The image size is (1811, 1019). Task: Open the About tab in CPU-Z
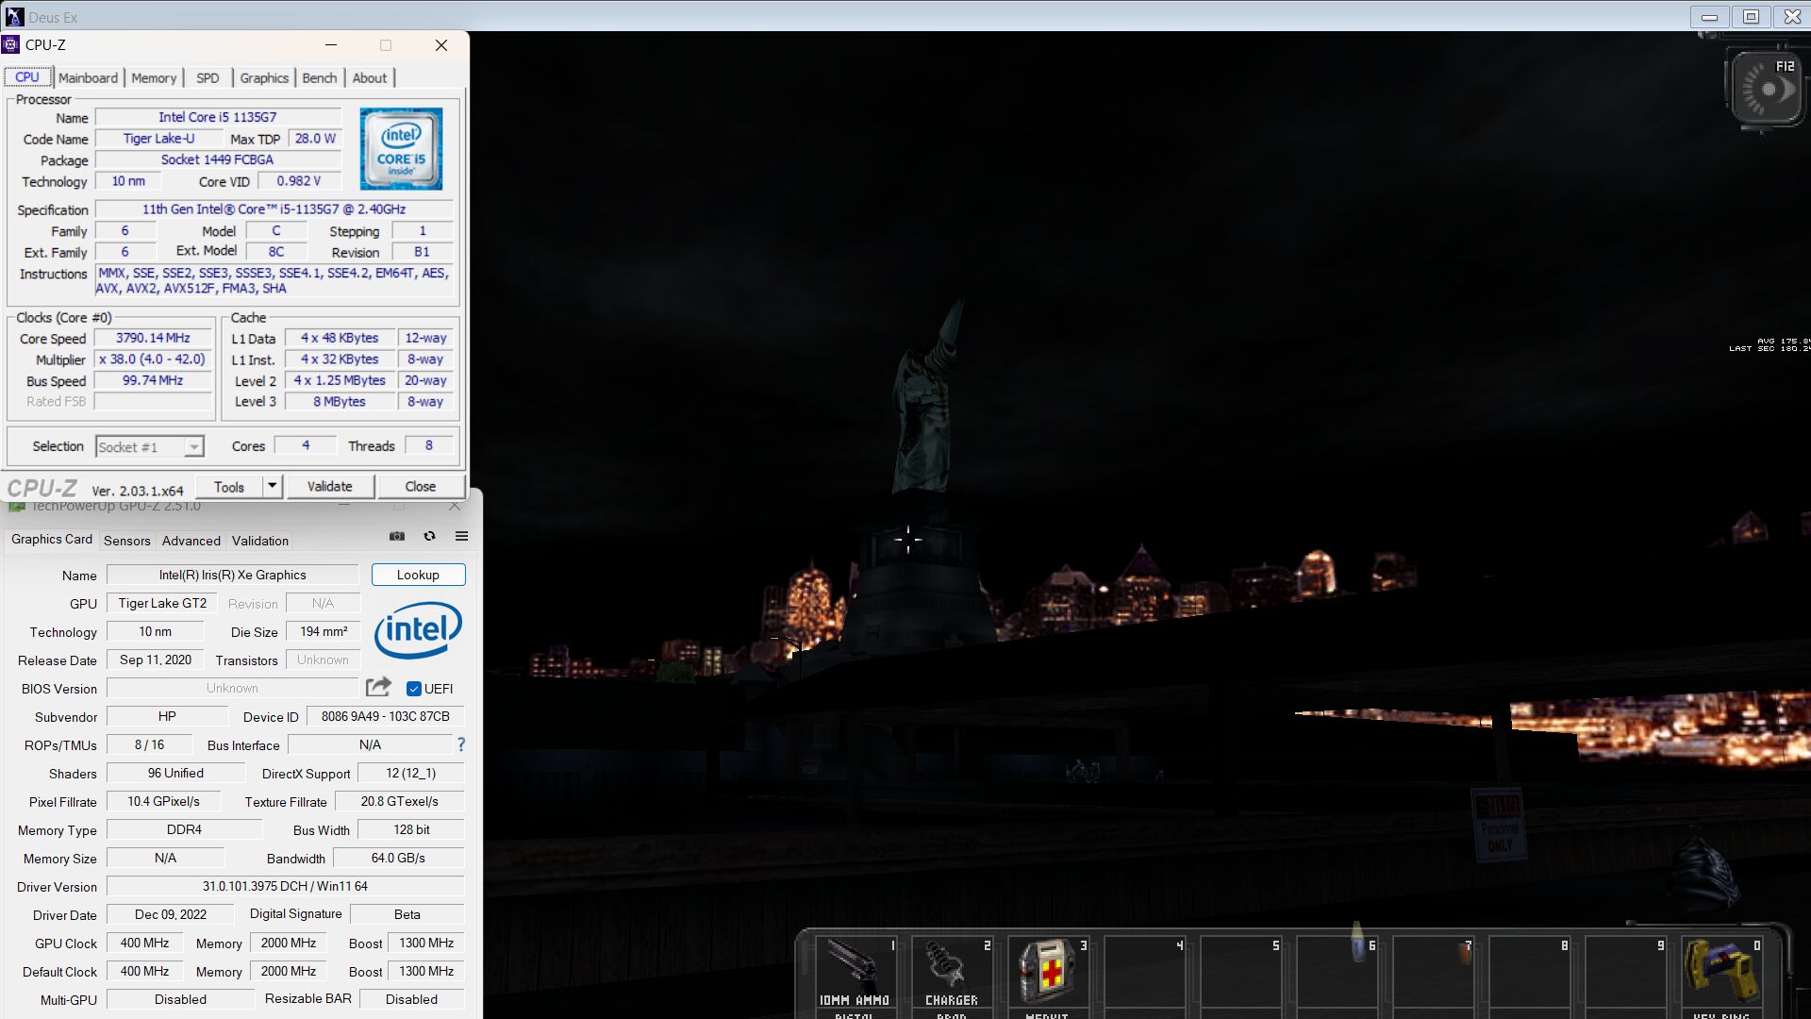370,78
